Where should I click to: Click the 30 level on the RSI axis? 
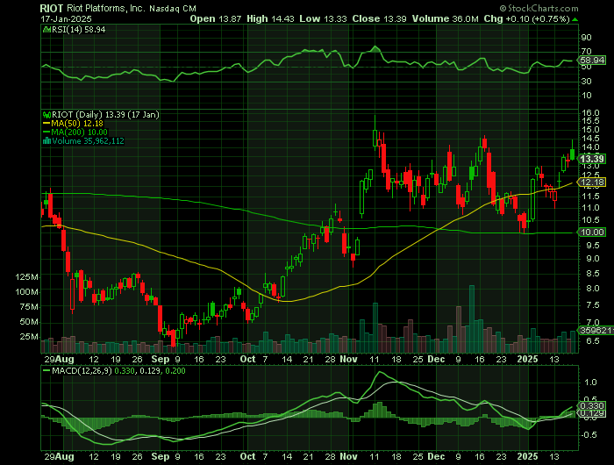586,82
